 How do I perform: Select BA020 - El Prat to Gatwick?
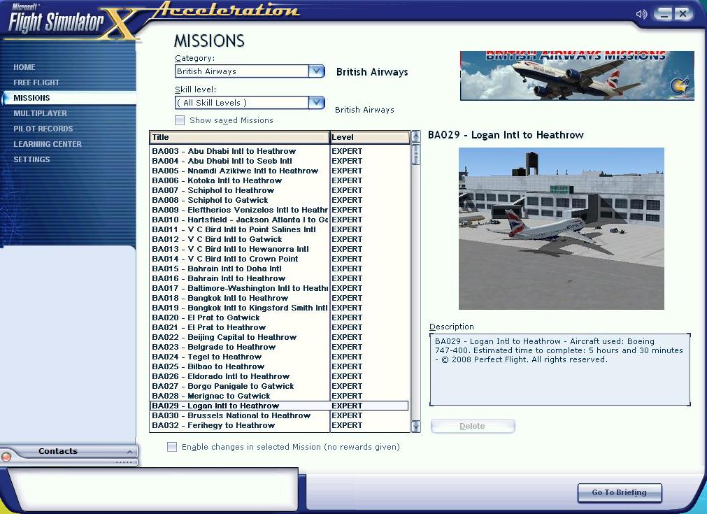click(280, 318)
